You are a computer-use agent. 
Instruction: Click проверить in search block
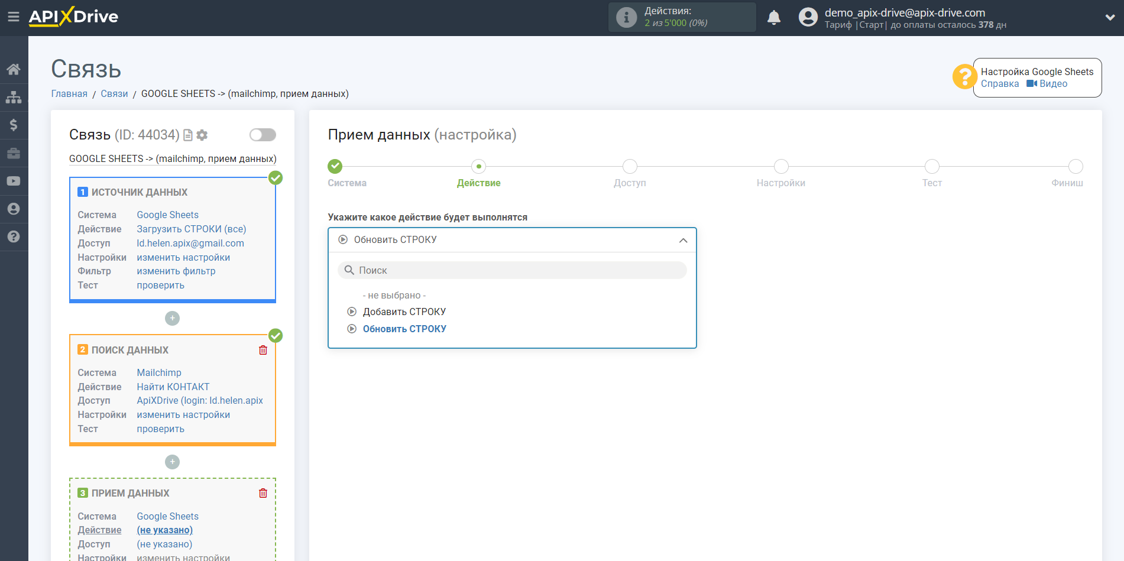tap(161, 429)
